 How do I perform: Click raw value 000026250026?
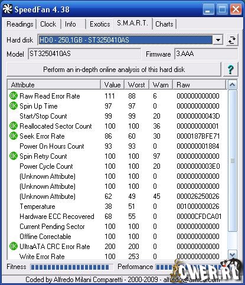198,196
